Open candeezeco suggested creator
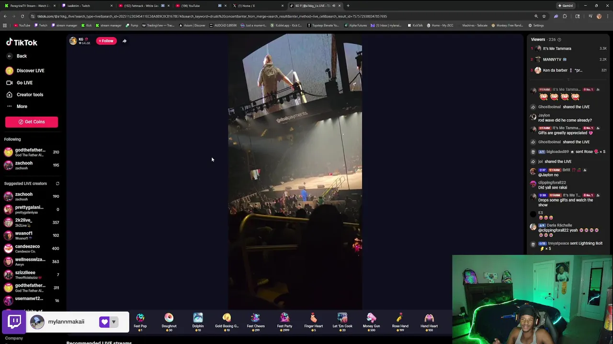This screenshot has height=344, width=613. click(x=31, y=248)
